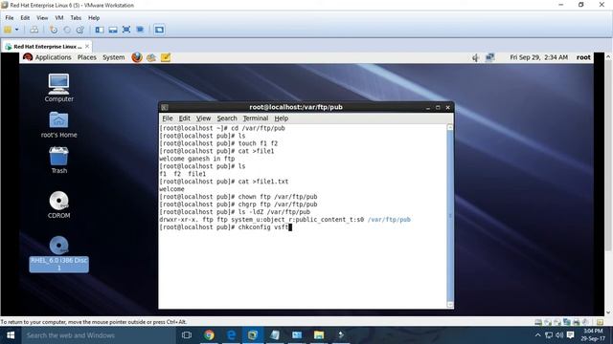Open the GNOME Applications menu
Viewport: 613px width, 344px height.
tap(48, 57)
